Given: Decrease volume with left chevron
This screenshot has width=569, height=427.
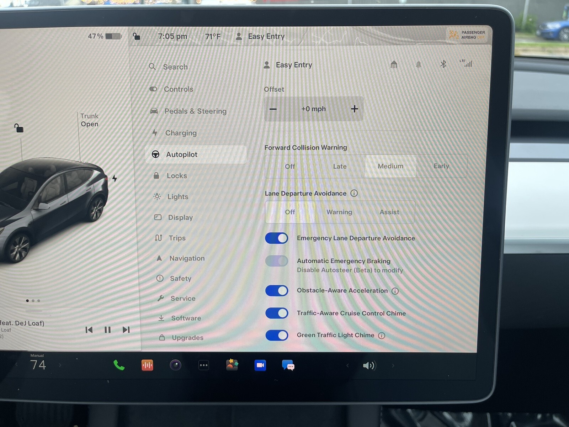Looking at the screenshot, I should pyautogui.click(x=347, y=365).
